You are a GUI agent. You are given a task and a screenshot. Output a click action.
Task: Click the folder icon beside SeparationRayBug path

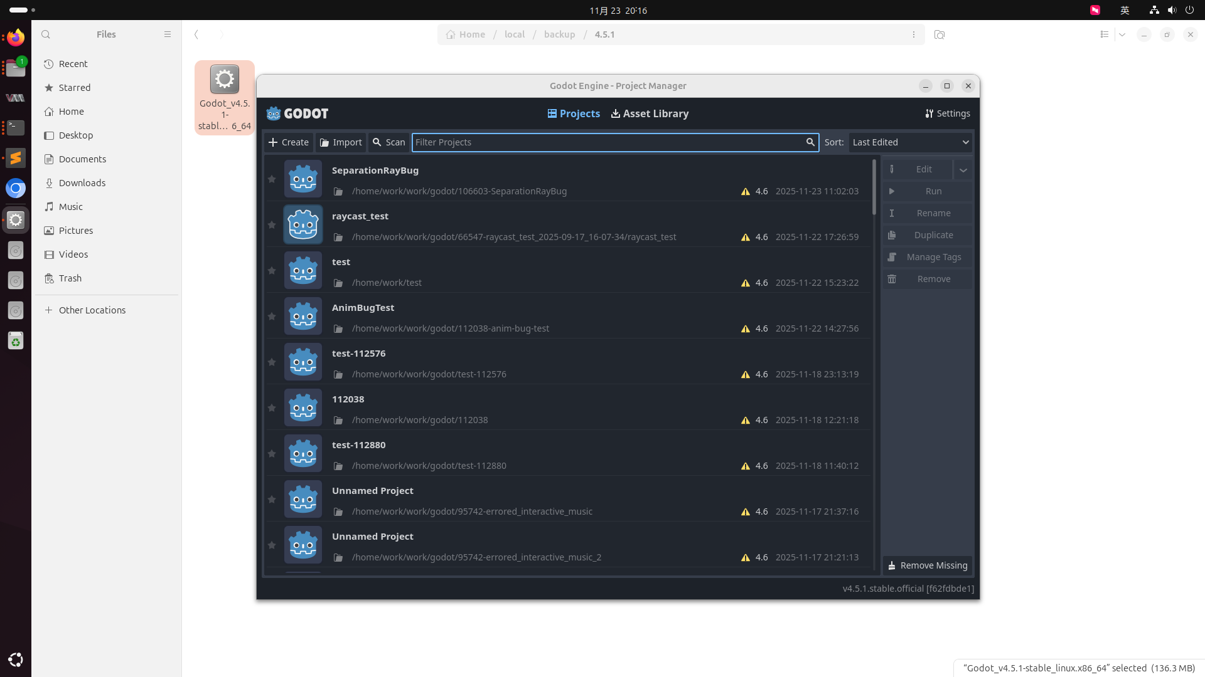click(338, 192)
